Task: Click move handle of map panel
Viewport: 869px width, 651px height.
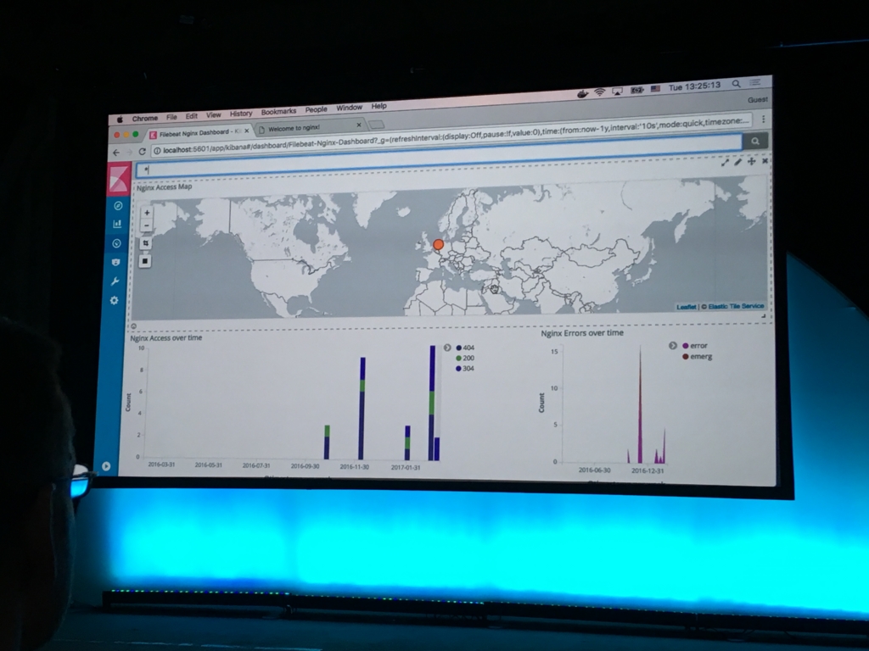Action: (x=752, y=161)
